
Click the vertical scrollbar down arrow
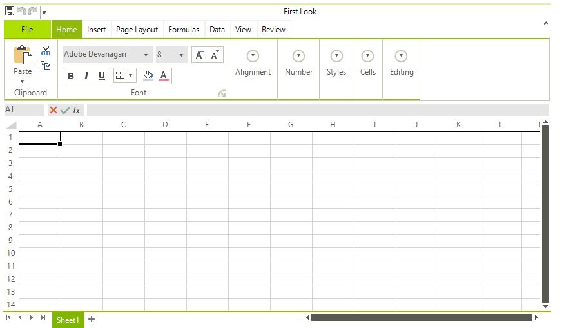tap(545, 307)
